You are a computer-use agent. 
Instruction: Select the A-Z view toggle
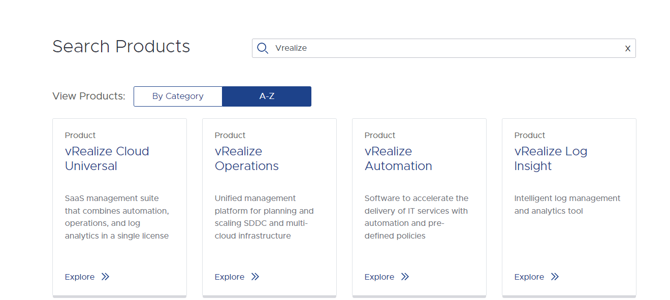pos(267,96)
